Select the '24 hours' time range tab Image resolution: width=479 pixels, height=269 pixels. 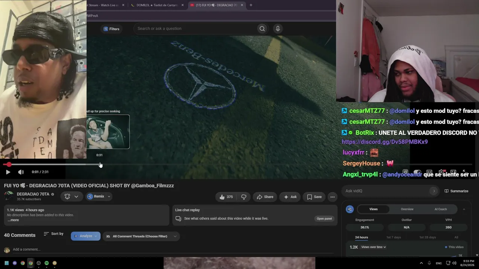(x=361, y=237)
